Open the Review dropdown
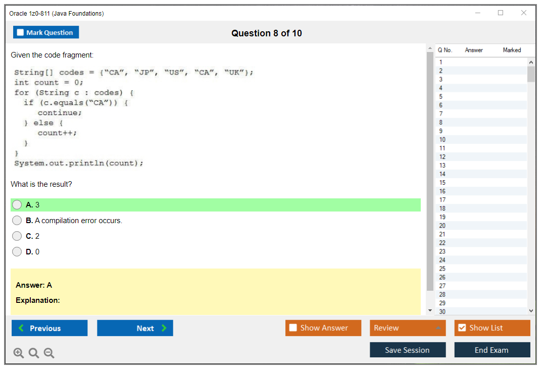This screenshot has height=371, width=543. click(x=408, y=328)
